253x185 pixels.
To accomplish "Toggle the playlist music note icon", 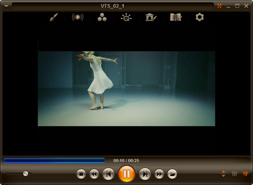I will 245,174.
